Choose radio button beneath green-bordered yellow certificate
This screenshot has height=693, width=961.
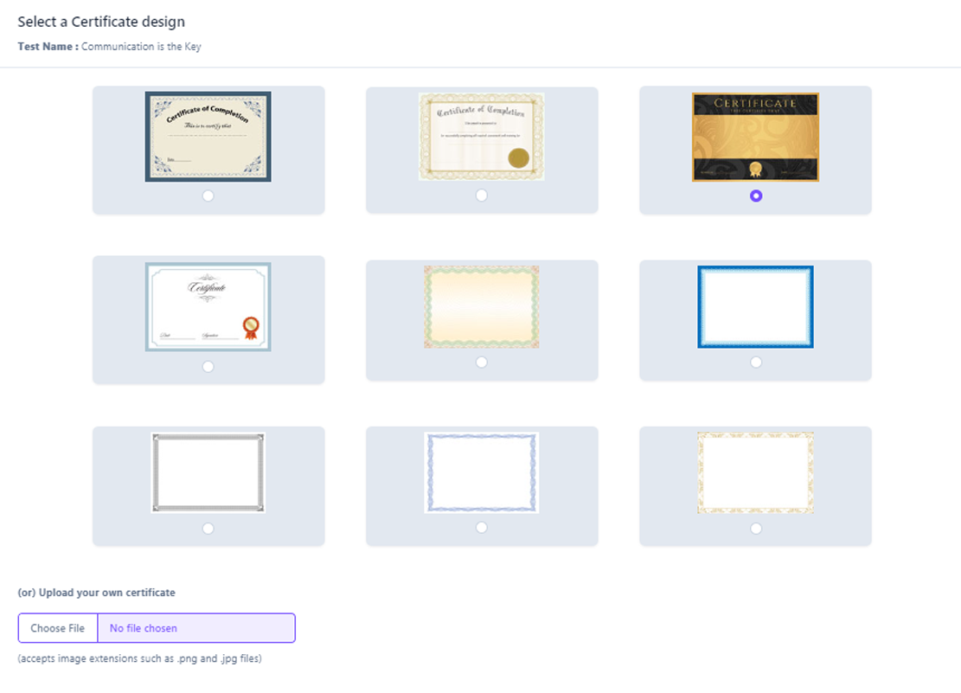pos(481,363)
